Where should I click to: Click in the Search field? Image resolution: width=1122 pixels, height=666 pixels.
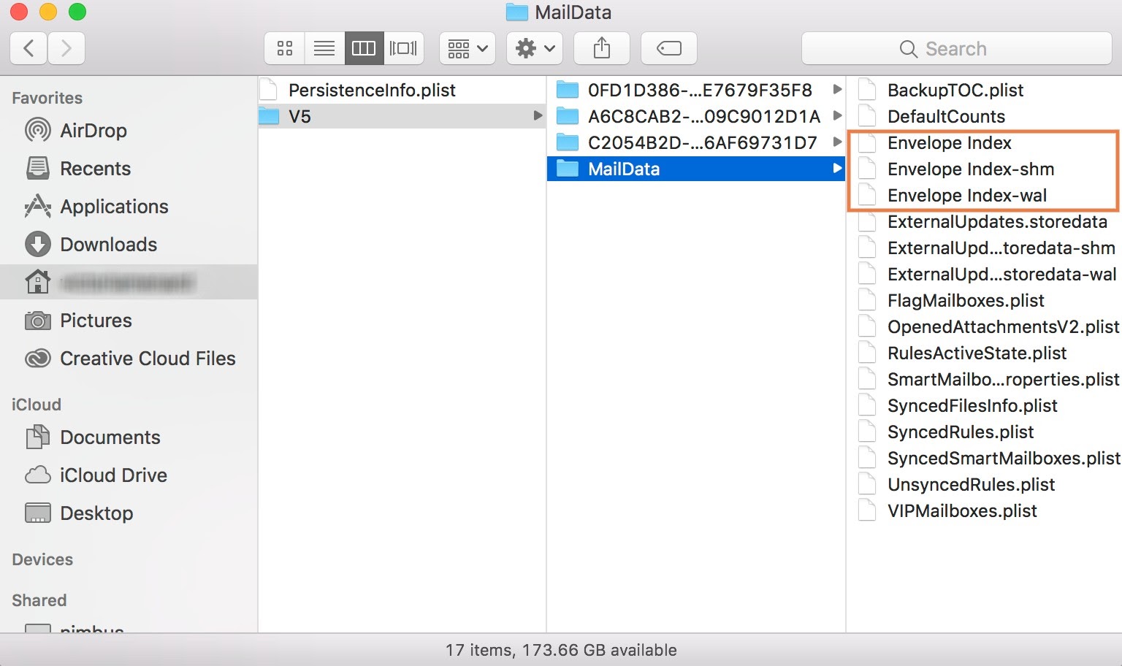(957, 48)
